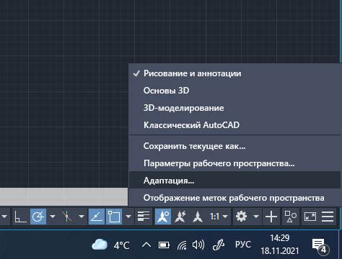This screenshot has height=259, width=342.
Task: Click the Isolate objects shapes icon
Action: click(290, 217)
